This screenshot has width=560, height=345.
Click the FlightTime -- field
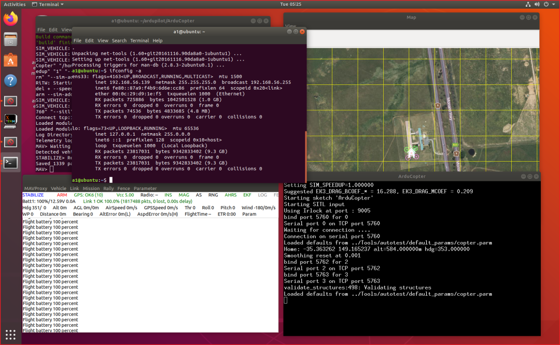pos(198,214)
